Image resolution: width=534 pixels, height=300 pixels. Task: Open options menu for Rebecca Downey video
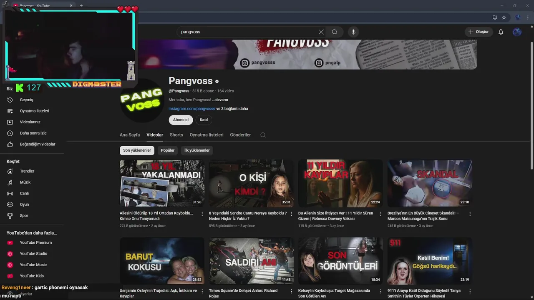(381, 214)
